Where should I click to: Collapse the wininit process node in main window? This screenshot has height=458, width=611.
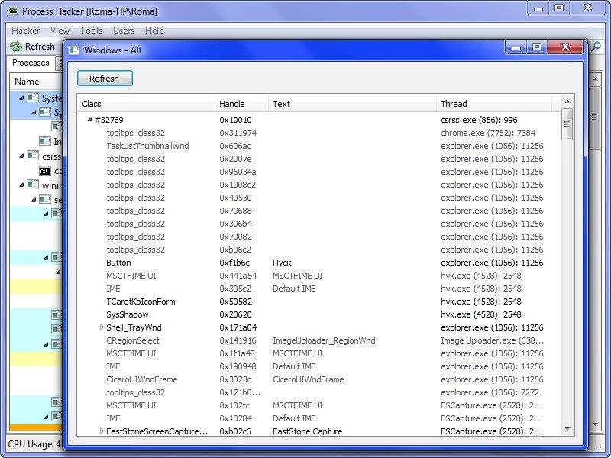coord(21,185)
